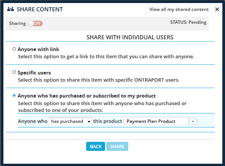Open the has purchased dropdown
This screenshot has width=225, height=166.
click(70, 121)
